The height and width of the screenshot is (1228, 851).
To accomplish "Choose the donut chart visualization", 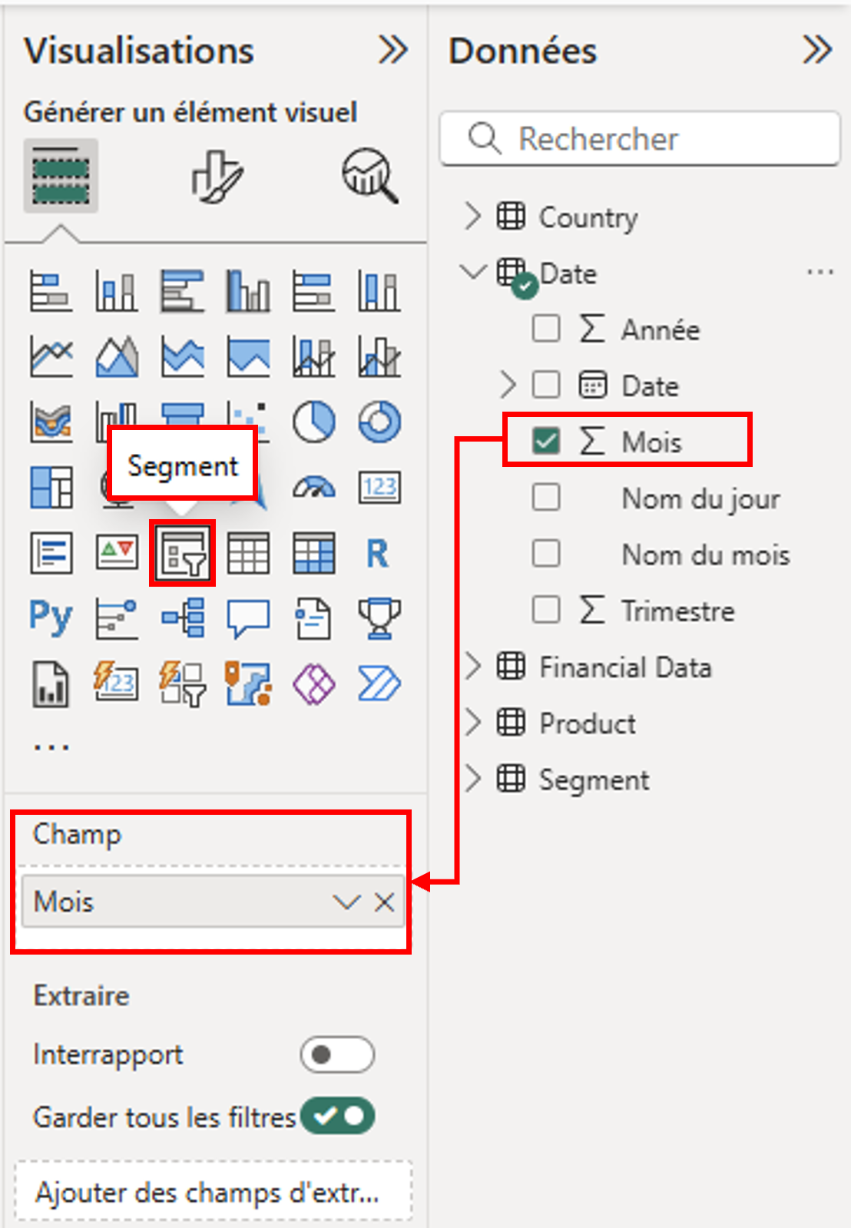I will [379, 422].
